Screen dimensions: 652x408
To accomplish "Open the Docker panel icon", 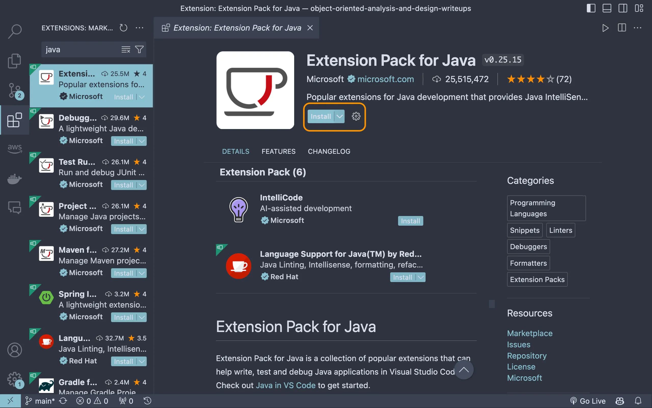I will (x=15, y=179).
